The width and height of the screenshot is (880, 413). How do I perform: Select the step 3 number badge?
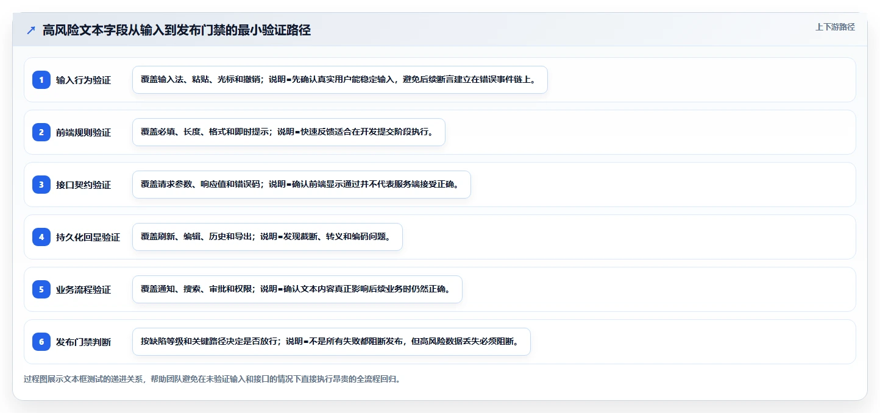pyautogui.click(x=41, y=184)
